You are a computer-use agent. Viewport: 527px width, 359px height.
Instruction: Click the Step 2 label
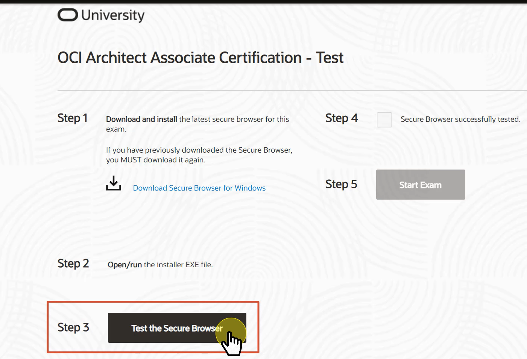73,264
